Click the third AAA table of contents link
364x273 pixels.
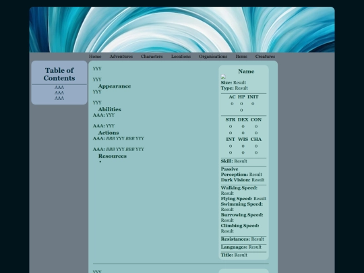(59, 98)
